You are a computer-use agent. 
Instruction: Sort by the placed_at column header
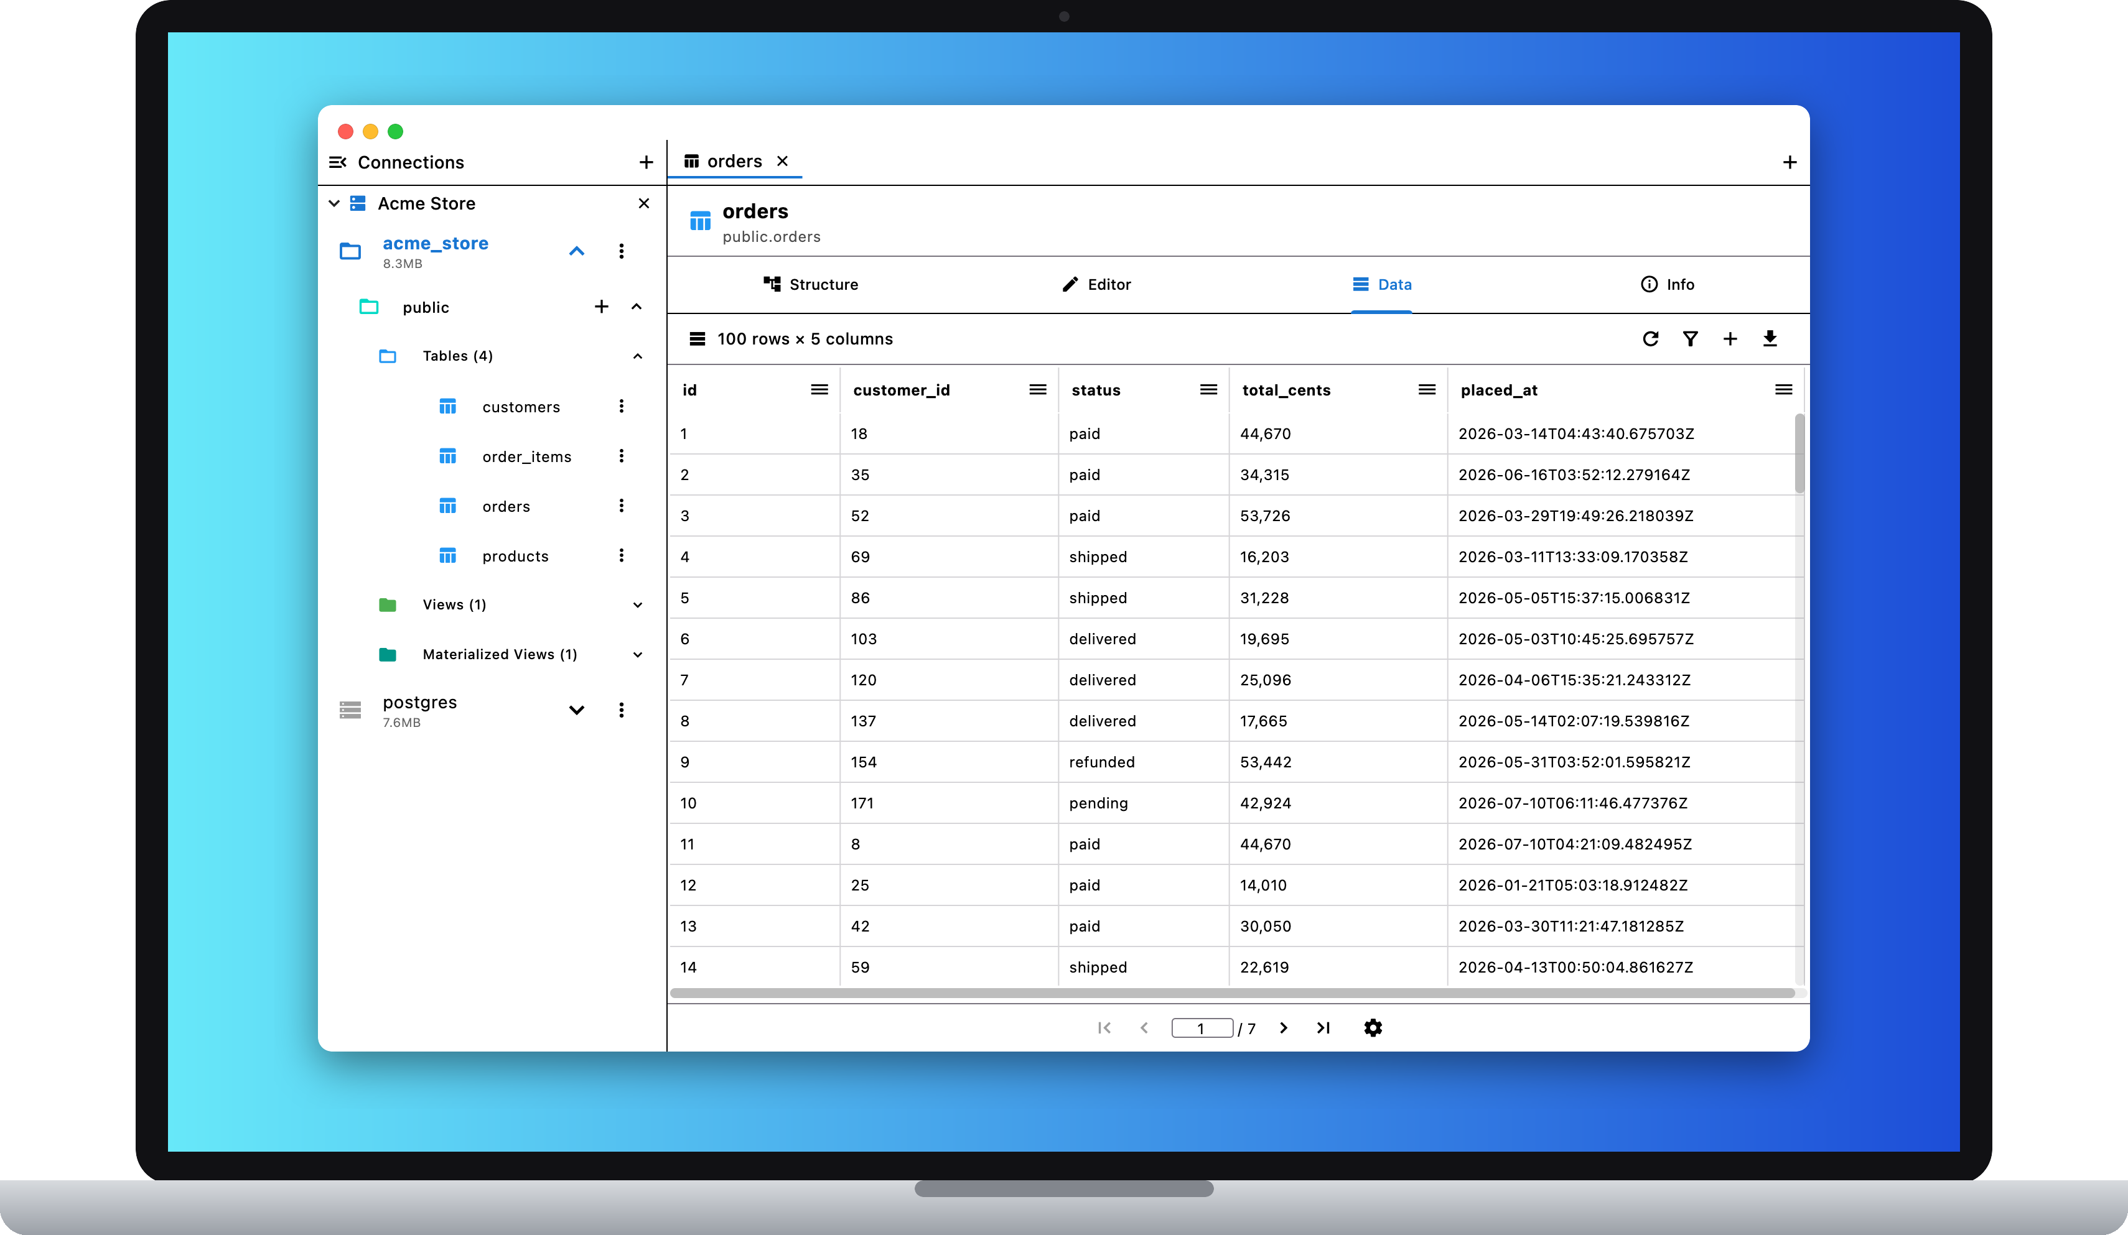[x=1499, y=390]
